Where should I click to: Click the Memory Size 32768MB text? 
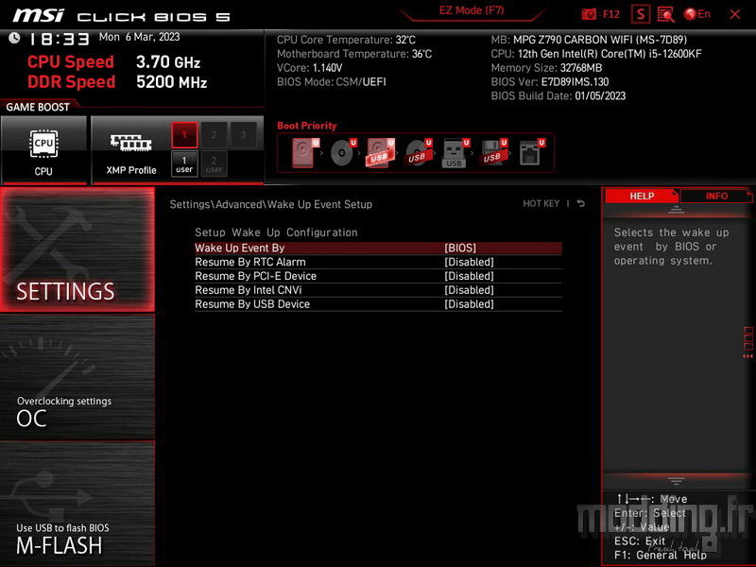(546, 67)
